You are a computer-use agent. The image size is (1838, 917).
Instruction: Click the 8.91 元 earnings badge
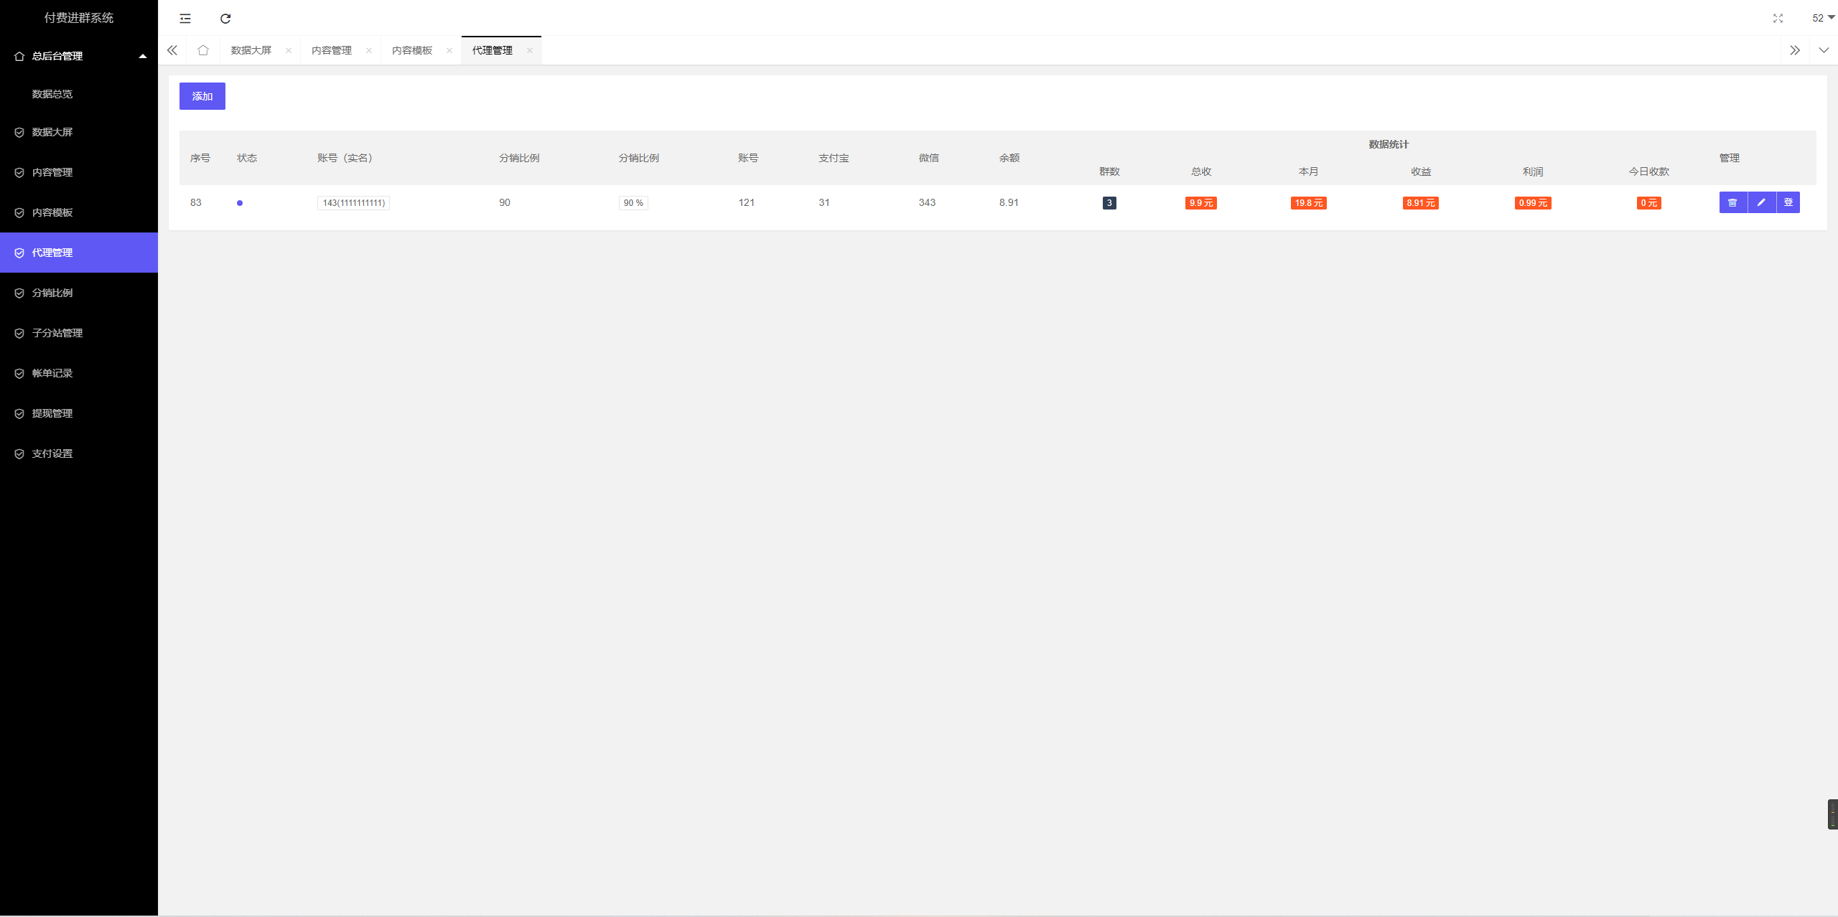(x=1421, y=203)
